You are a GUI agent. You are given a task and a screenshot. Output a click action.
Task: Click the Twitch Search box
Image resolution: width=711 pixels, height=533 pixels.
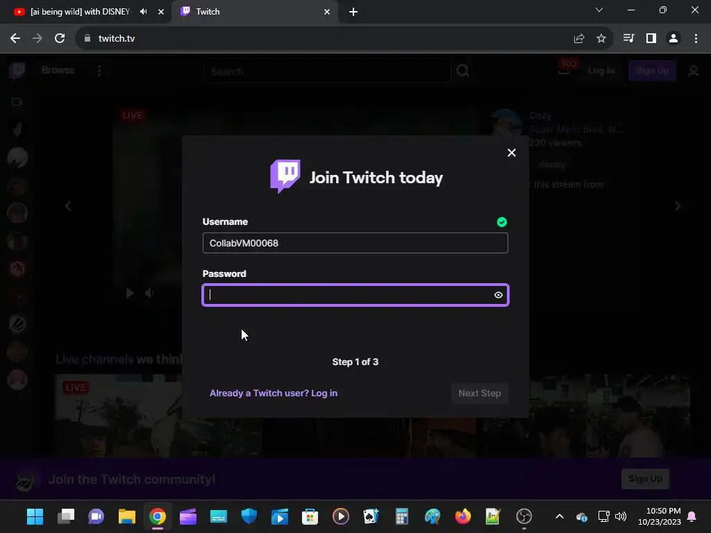click(328, 71)
